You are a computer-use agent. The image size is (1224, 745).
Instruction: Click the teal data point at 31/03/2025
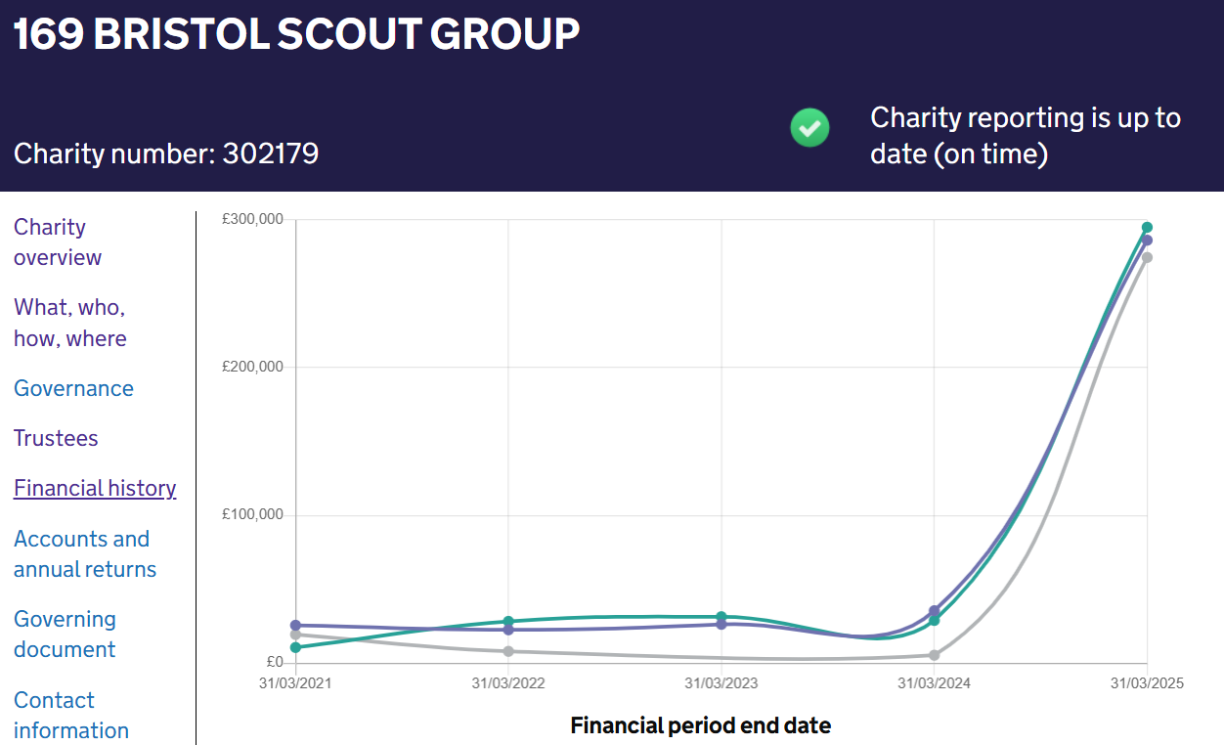point(1147,228)
